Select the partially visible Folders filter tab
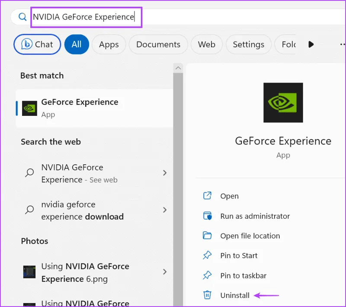Screen dimensions: 346x307 (x=285, y=45)
